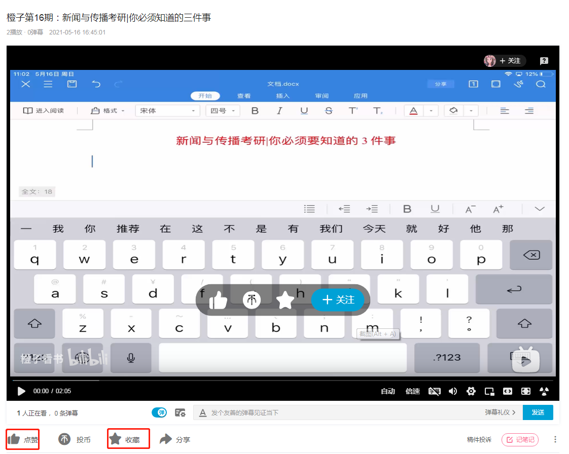Click the red font color A swatch

(413, 110)
